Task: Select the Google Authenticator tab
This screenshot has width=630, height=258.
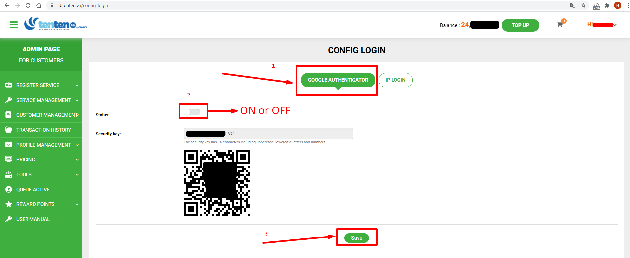Action: point(338,80)
